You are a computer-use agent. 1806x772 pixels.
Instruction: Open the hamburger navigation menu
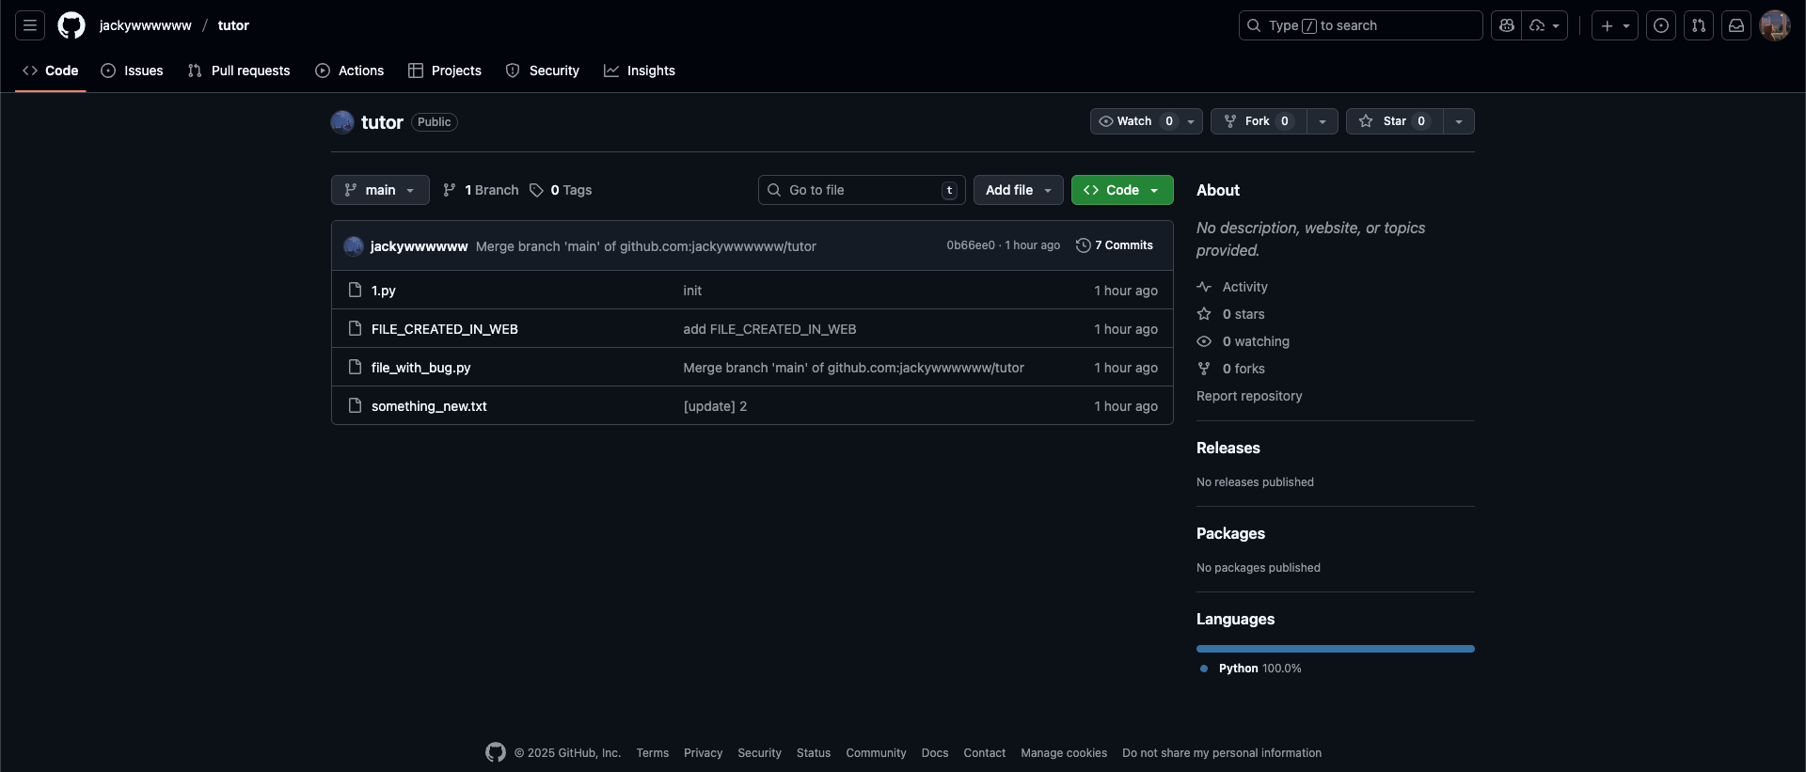(30, 25)
